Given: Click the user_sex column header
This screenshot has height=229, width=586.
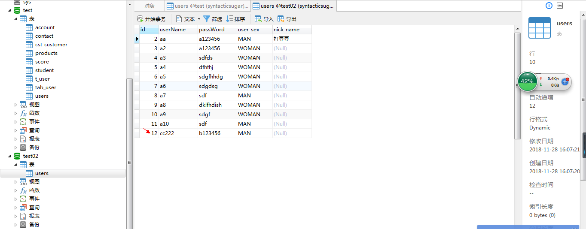Looking at the screenshot, I should [254, 30].
